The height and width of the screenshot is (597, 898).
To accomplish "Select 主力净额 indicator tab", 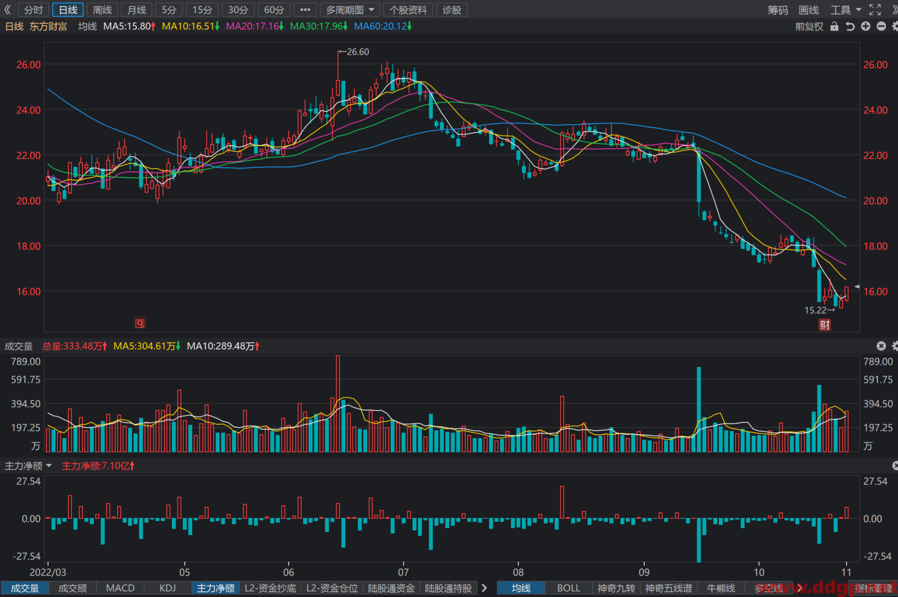I will click(216, 588).
